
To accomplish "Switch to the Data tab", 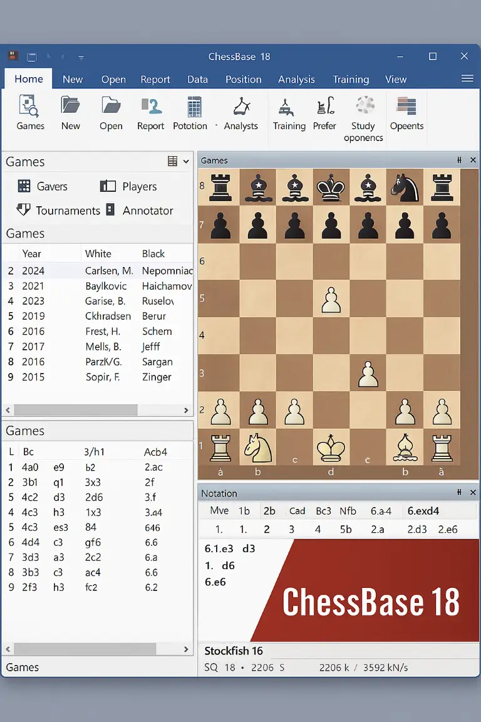I will [197, 79].
